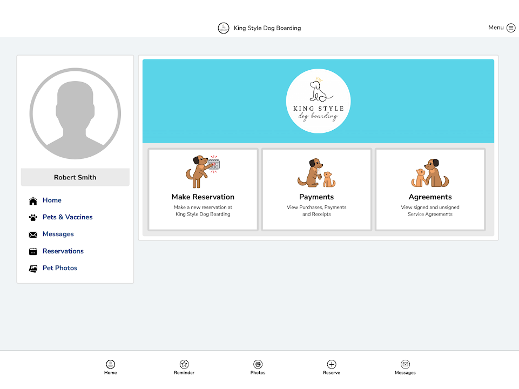This screenshot has width=519, height=389.
Task: Click the paw print icon in sidebar
Action: click(x=33, y=218)
